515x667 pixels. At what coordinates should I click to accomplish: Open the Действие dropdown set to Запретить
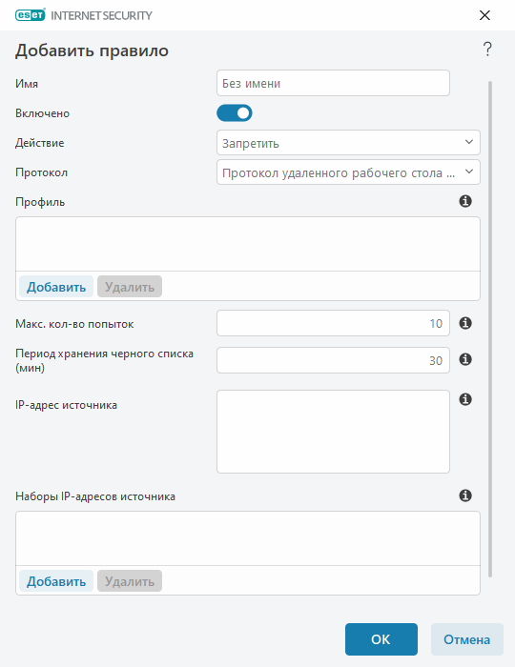click(348, 143)
